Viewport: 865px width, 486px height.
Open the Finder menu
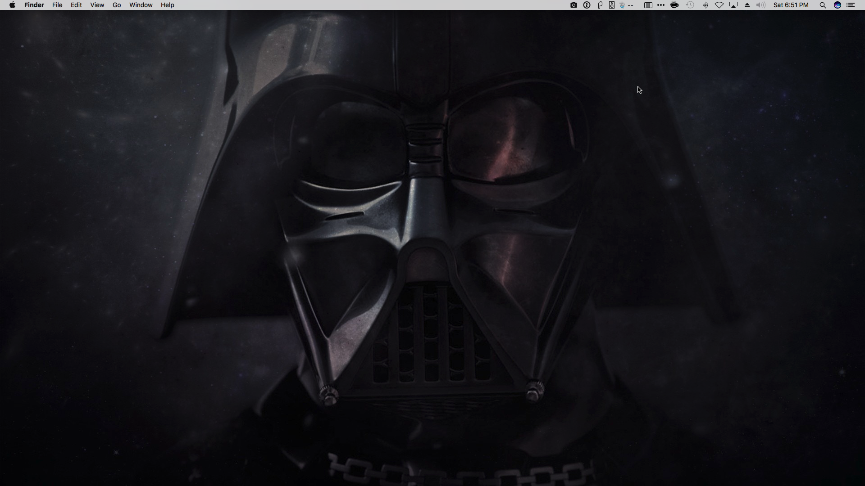click(34, 5)
